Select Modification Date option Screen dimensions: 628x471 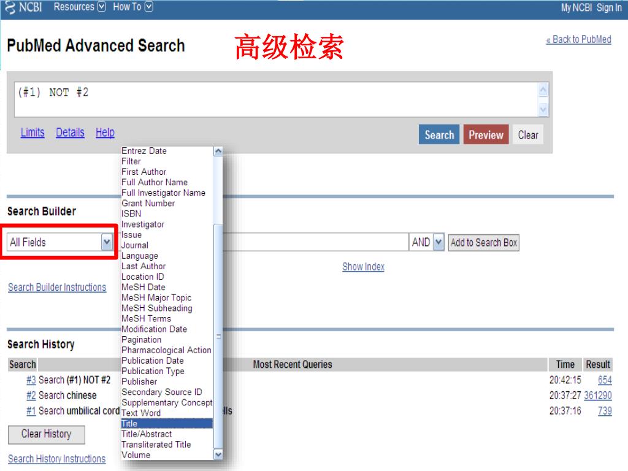click(x=167, y=329)
